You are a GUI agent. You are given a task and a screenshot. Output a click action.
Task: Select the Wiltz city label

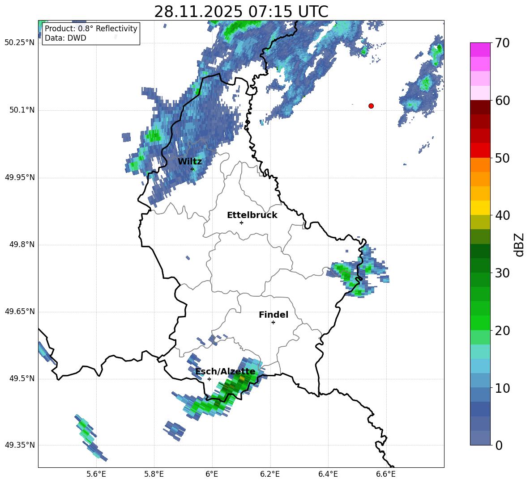click(190, 161)
